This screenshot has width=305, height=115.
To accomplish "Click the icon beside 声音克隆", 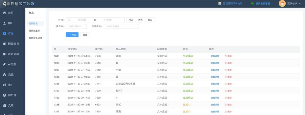I will pyautogui.click(x=5, y=54).
